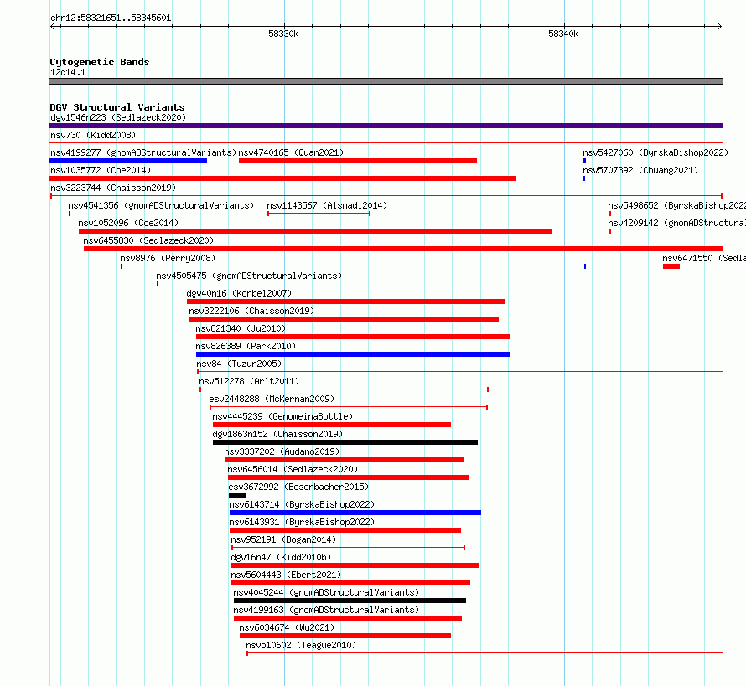Viewport: 746px width, 686px height.
Task: Click nsv510602 (Teague2010) label
Action: pos(301,645)
